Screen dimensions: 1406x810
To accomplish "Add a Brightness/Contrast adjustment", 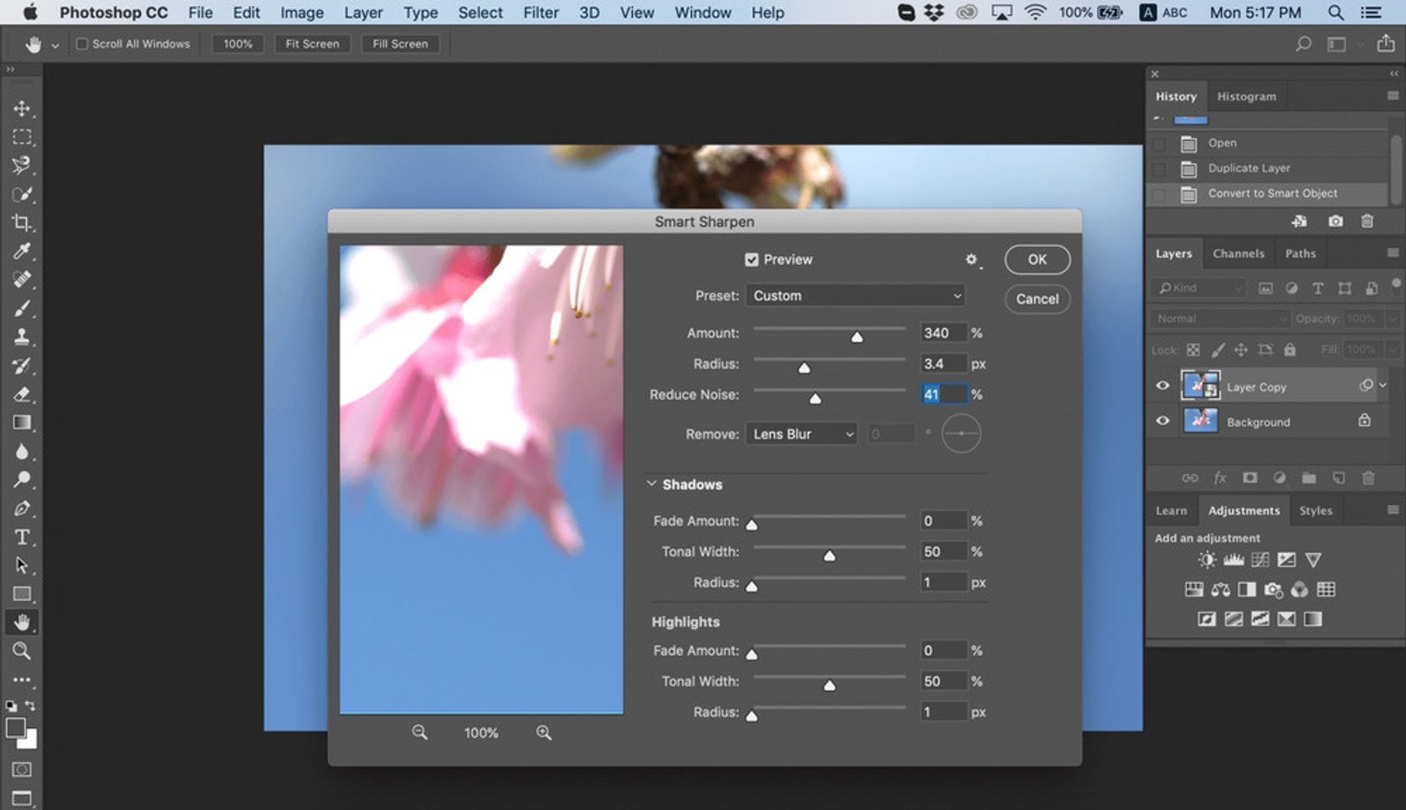I will coord(1206,559).
